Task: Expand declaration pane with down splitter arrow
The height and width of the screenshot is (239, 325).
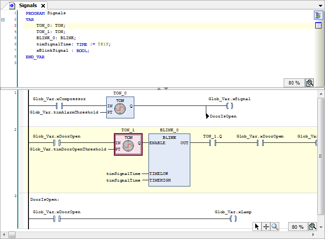Action: [x=166, y=89]
